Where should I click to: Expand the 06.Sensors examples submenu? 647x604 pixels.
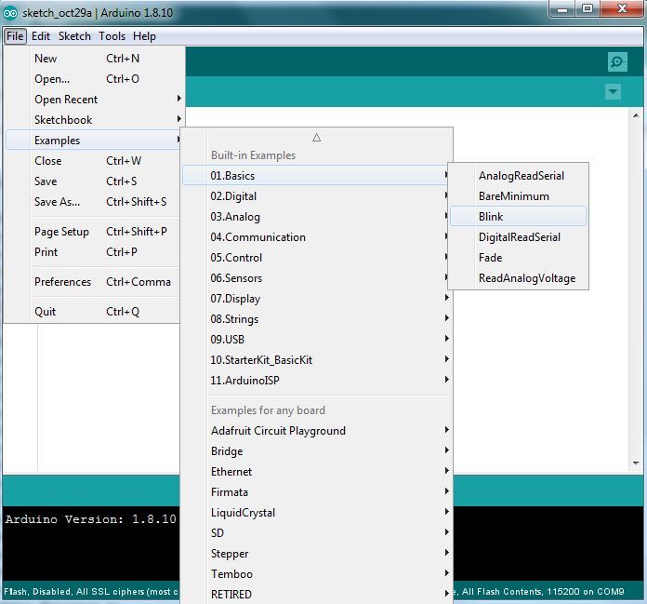[316, 278]
